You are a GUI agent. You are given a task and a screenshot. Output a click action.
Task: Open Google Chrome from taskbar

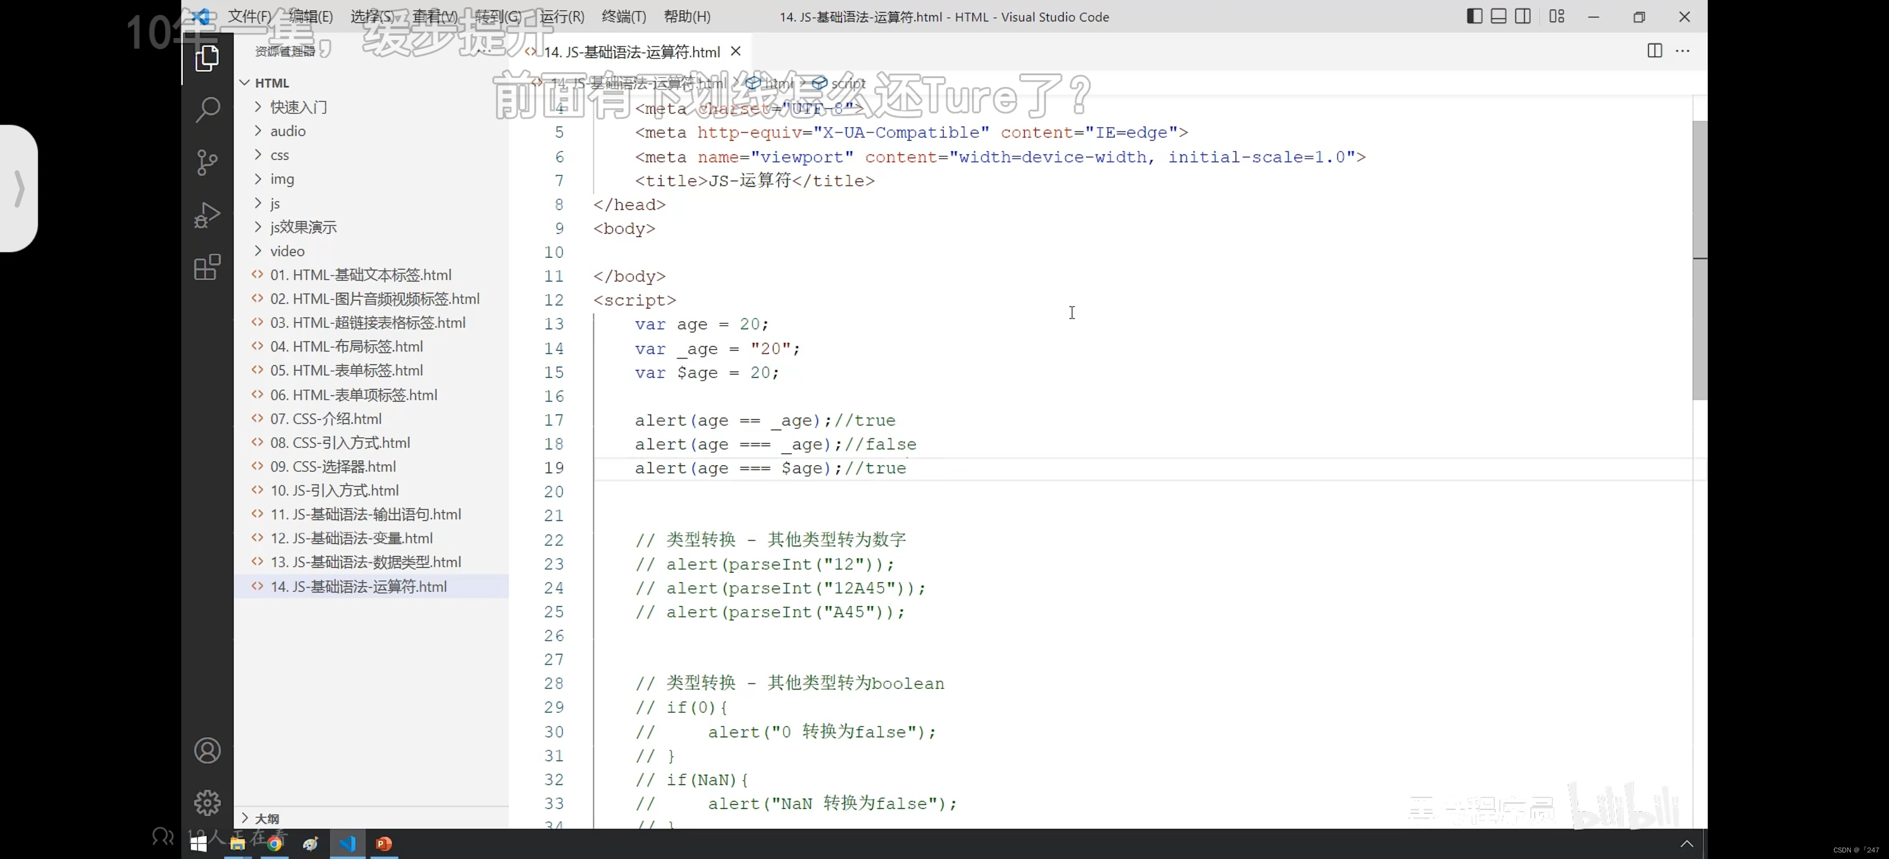[274, 843]
